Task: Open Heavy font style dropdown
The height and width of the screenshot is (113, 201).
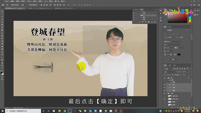Action: (x=173, y=45)
